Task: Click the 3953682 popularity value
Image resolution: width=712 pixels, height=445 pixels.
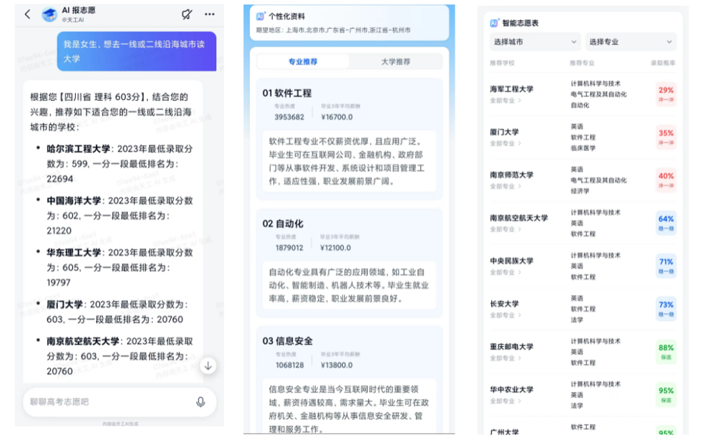Action: tap(289, 117)
